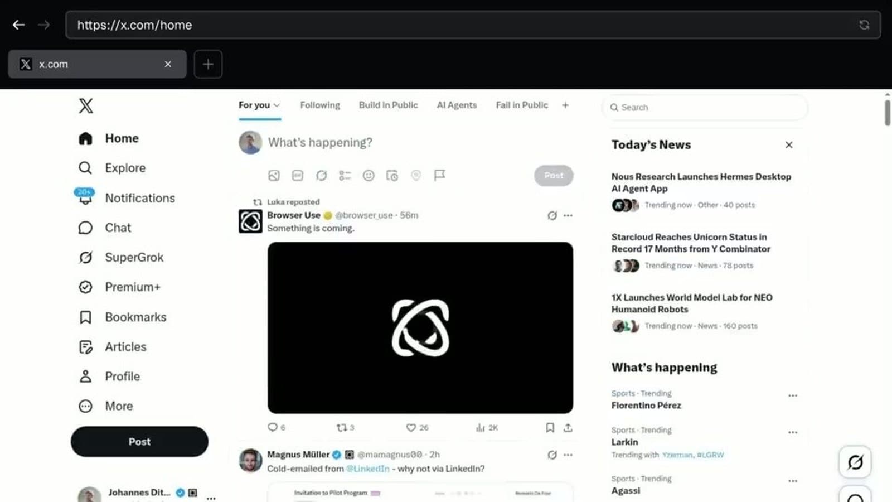View analytics of Browser Use post
The height and width of the screenshot is (502, 892).
click(487, 427)
